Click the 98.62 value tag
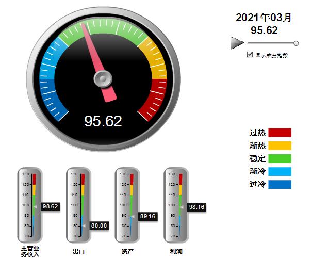Viewport: 312px width, 258px height. [51, 206]
